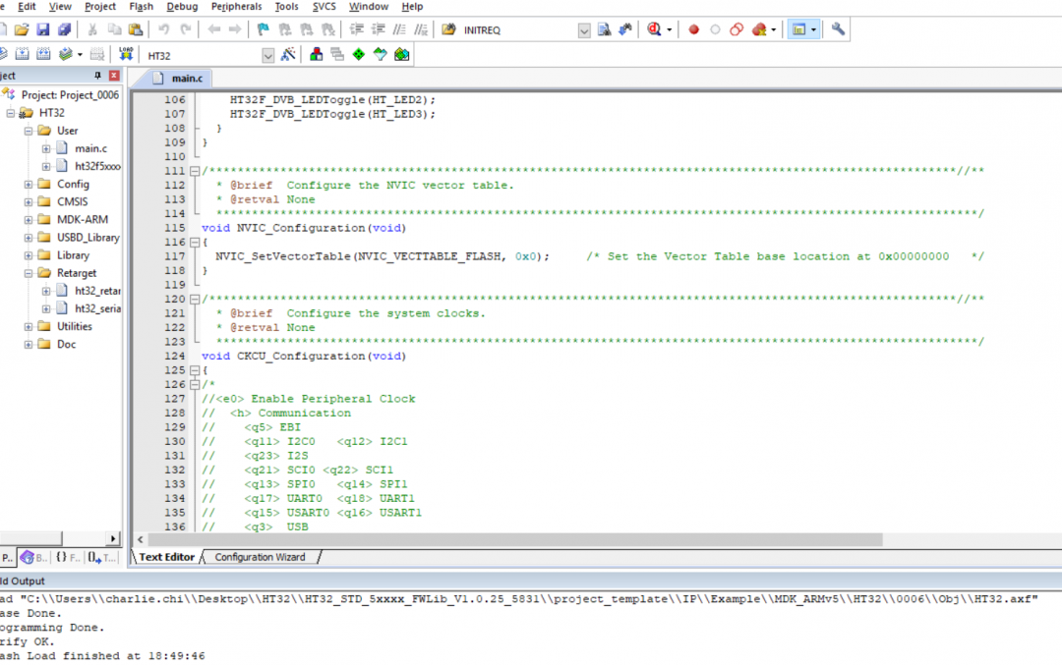Expand the Library folder

pyautogui.click(x=29, y=255)
